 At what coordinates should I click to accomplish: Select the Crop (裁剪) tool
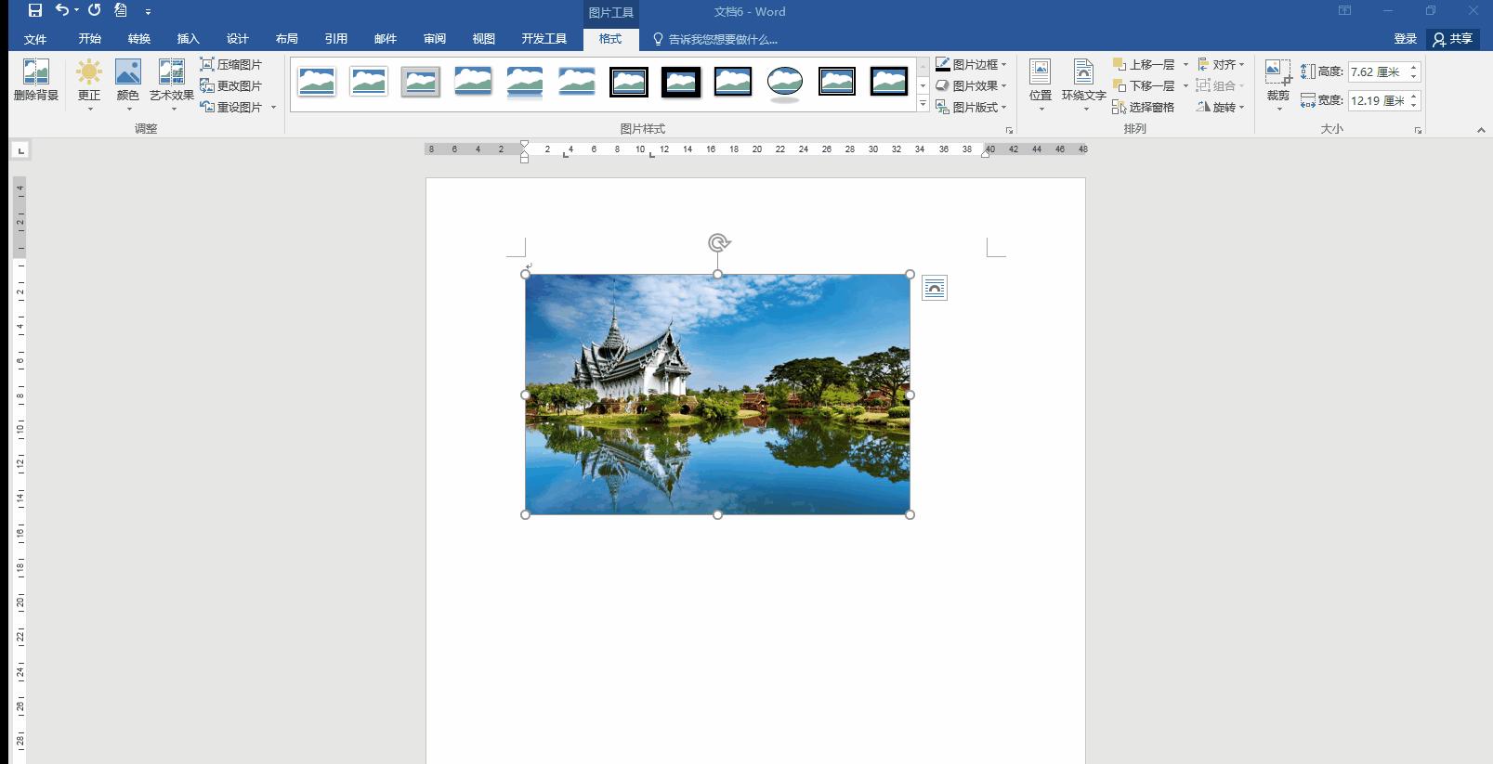(1277, 74)
